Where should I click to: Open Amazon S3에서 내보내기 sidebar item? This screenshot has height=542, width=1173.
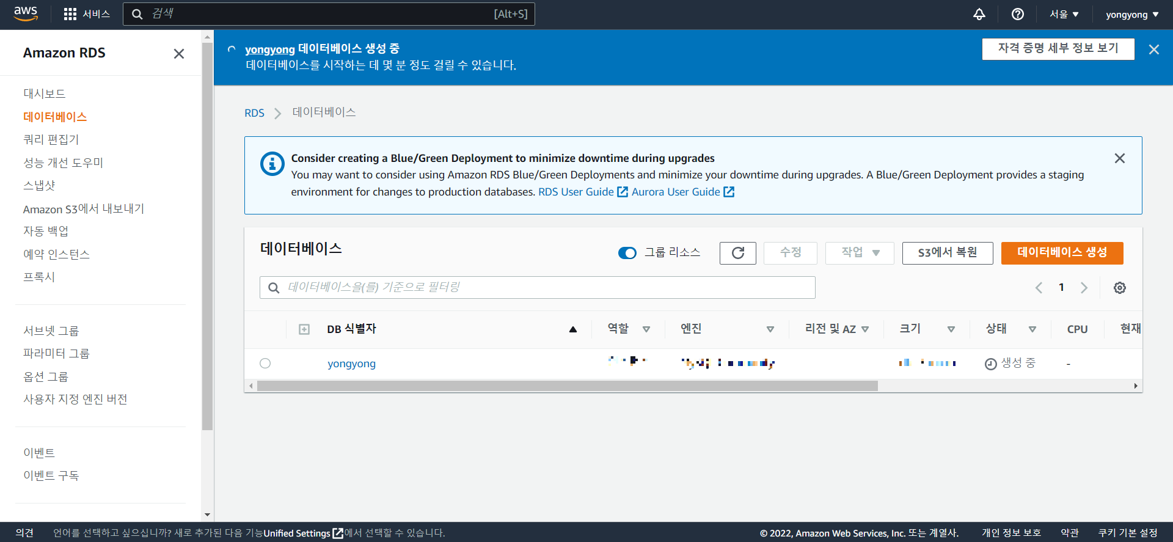(x=84, y=208)
